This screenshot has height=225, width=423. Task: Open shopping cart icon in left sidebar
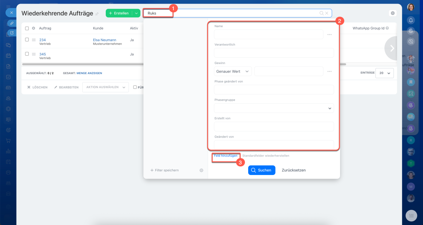pyautogui.click(x=9, y=141)
